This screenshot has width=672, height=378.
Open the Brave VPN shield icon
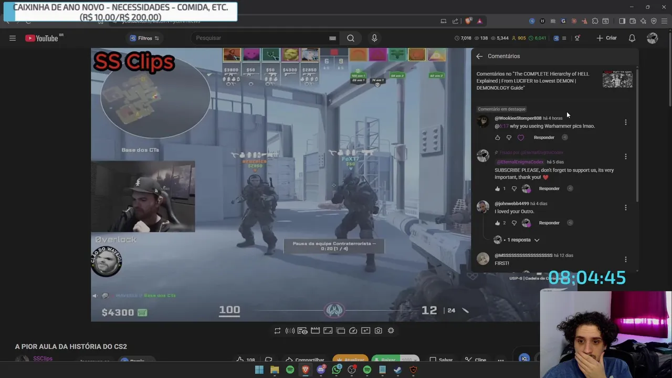click(654, 21)
